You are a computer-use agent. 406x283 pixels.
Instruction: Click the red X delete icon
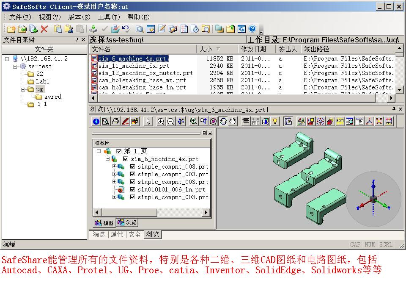pos(44,29)
